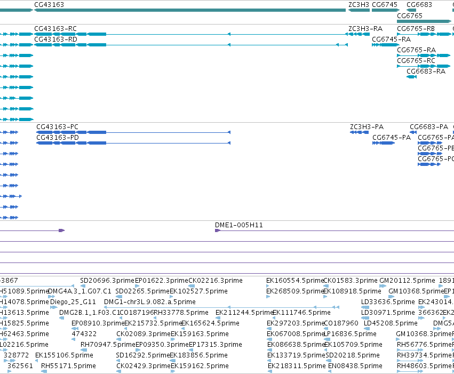Select EST EK297203.5prime

click(x=296, y=323)
